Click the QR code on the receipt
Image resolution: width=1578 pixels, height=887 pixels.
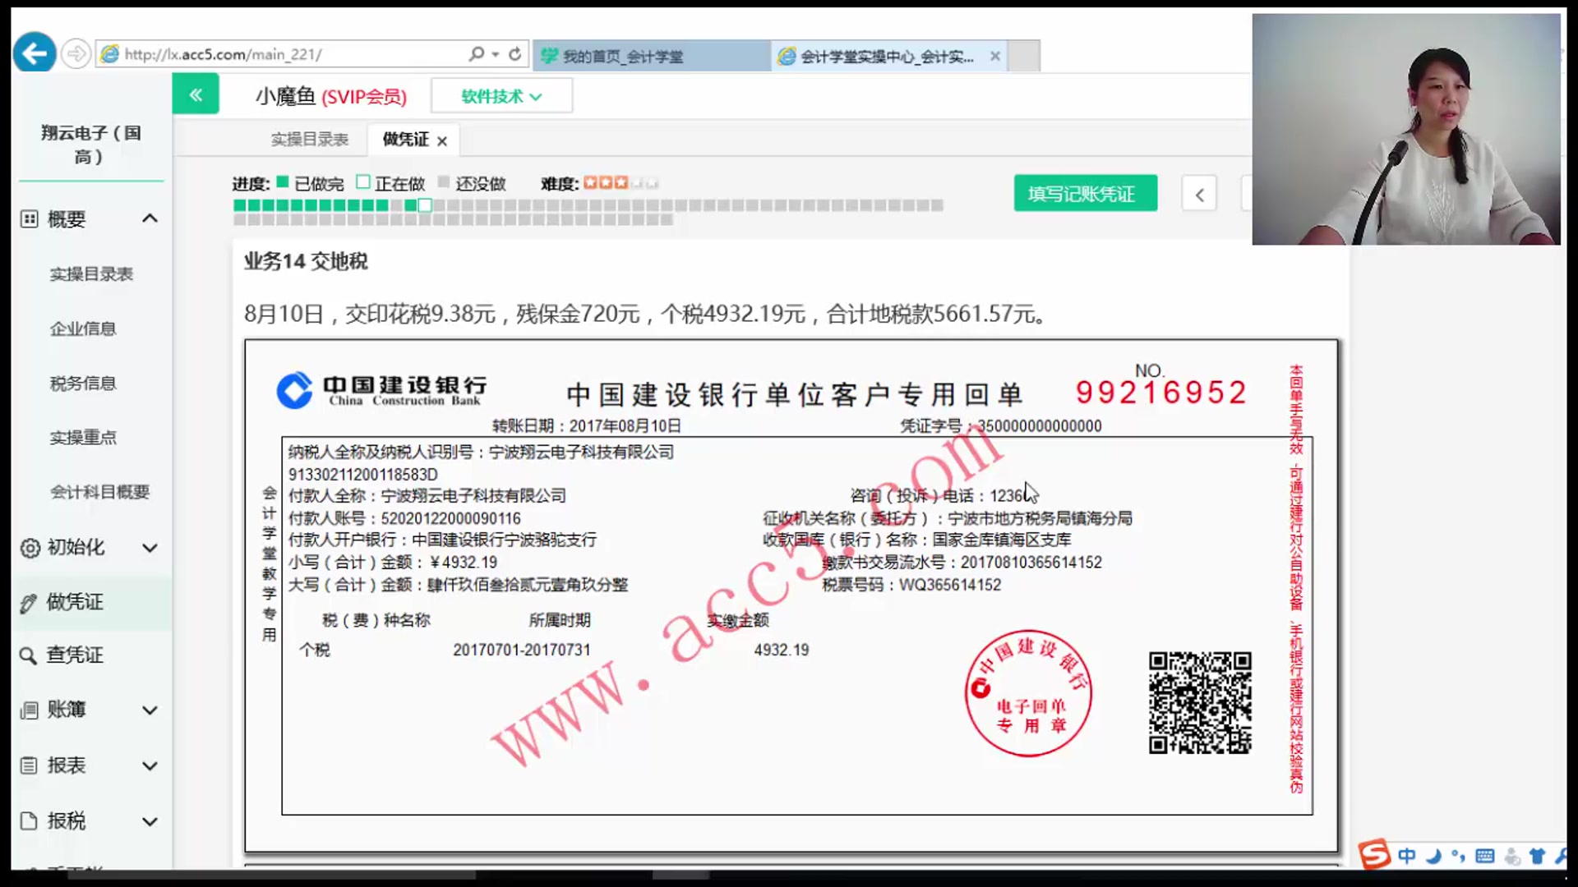pyautogui.click(x=1200, y=703)
